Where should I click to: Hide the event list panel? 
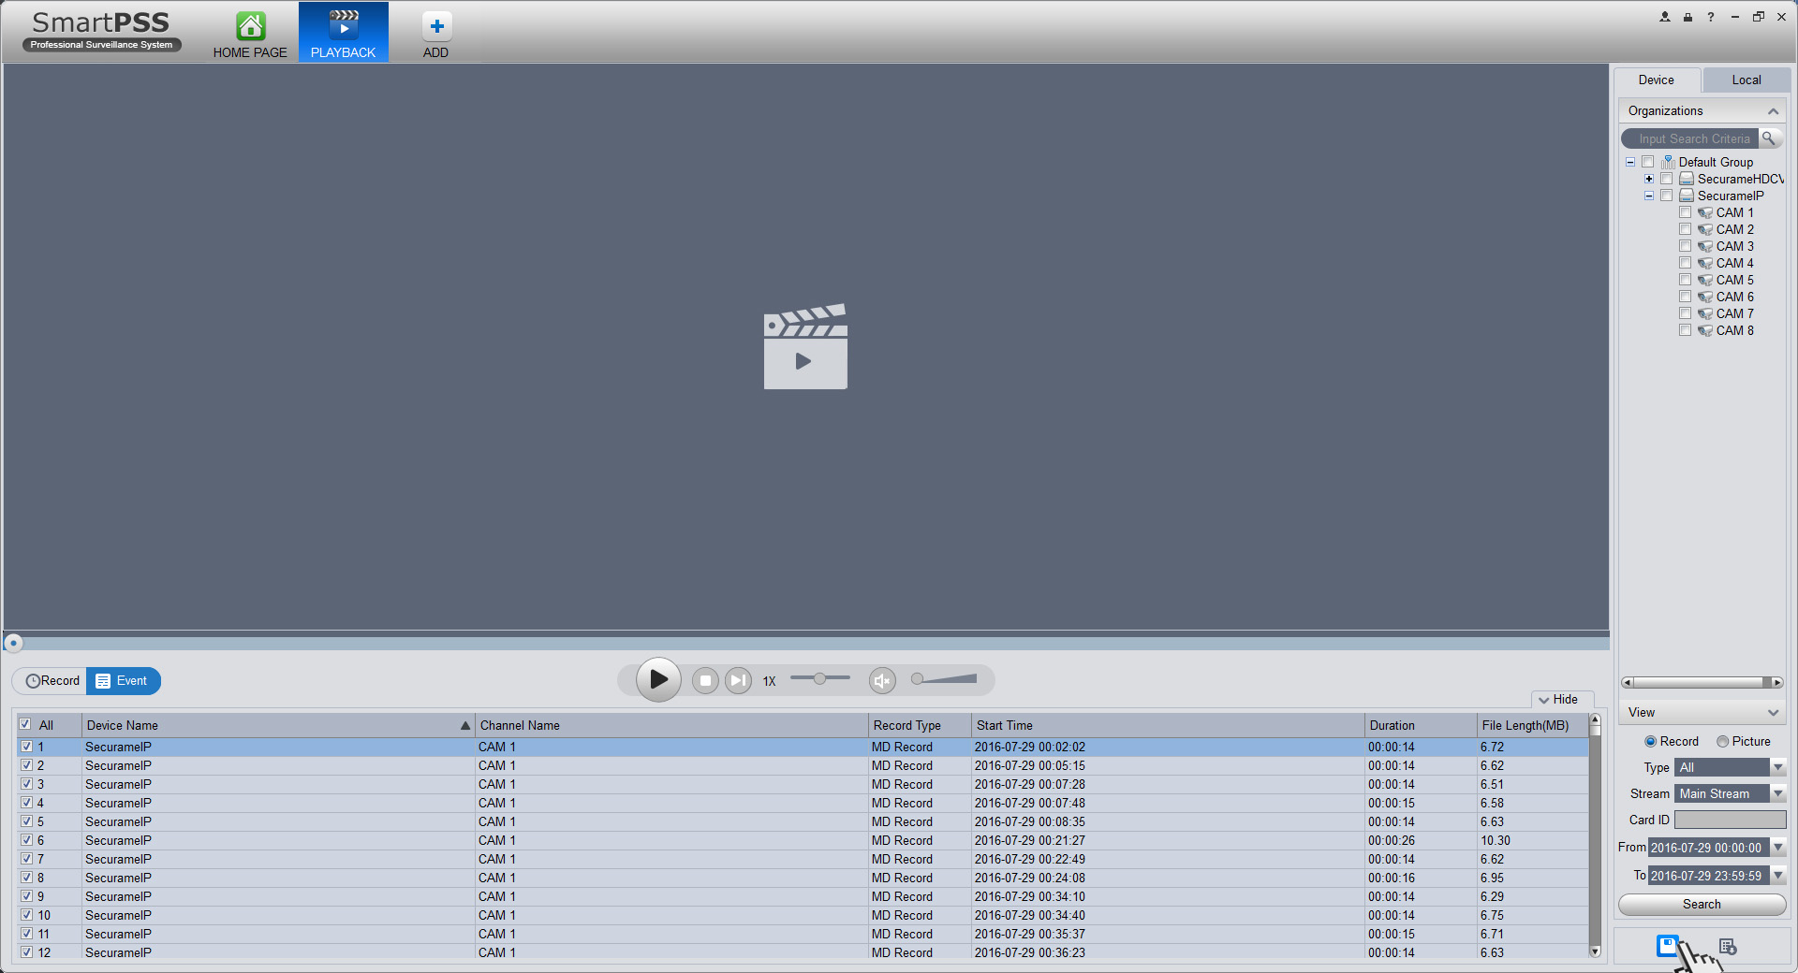(x=1558, y=700)
